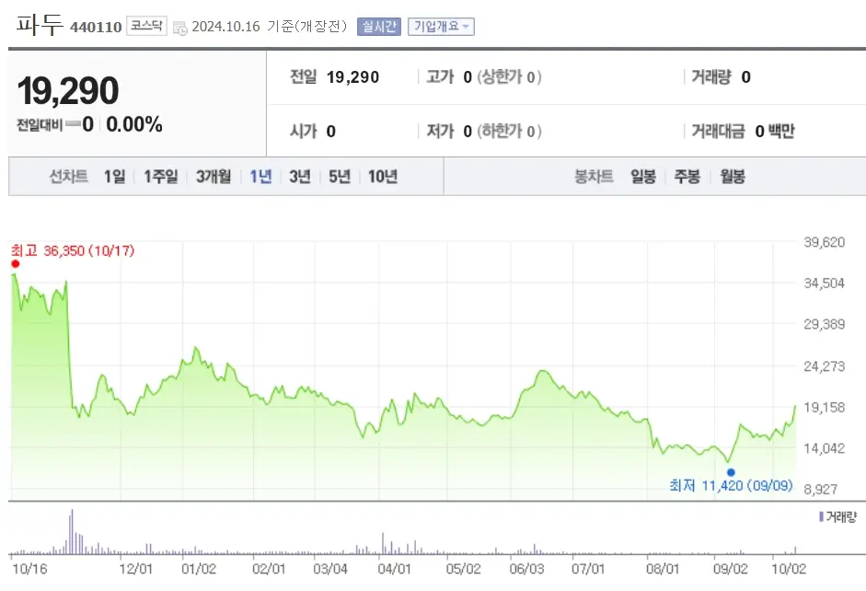The height and width of the screenshot is (591, 866).
Task: Select the 3개월 period tab
Action: (213, 176)
